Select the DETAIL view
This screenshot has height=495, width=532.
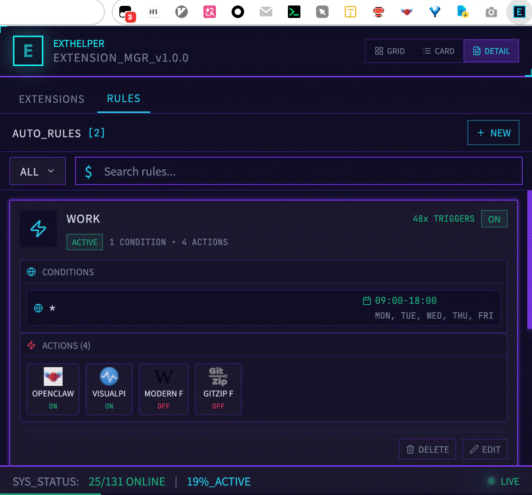click(x=491, y=51)
